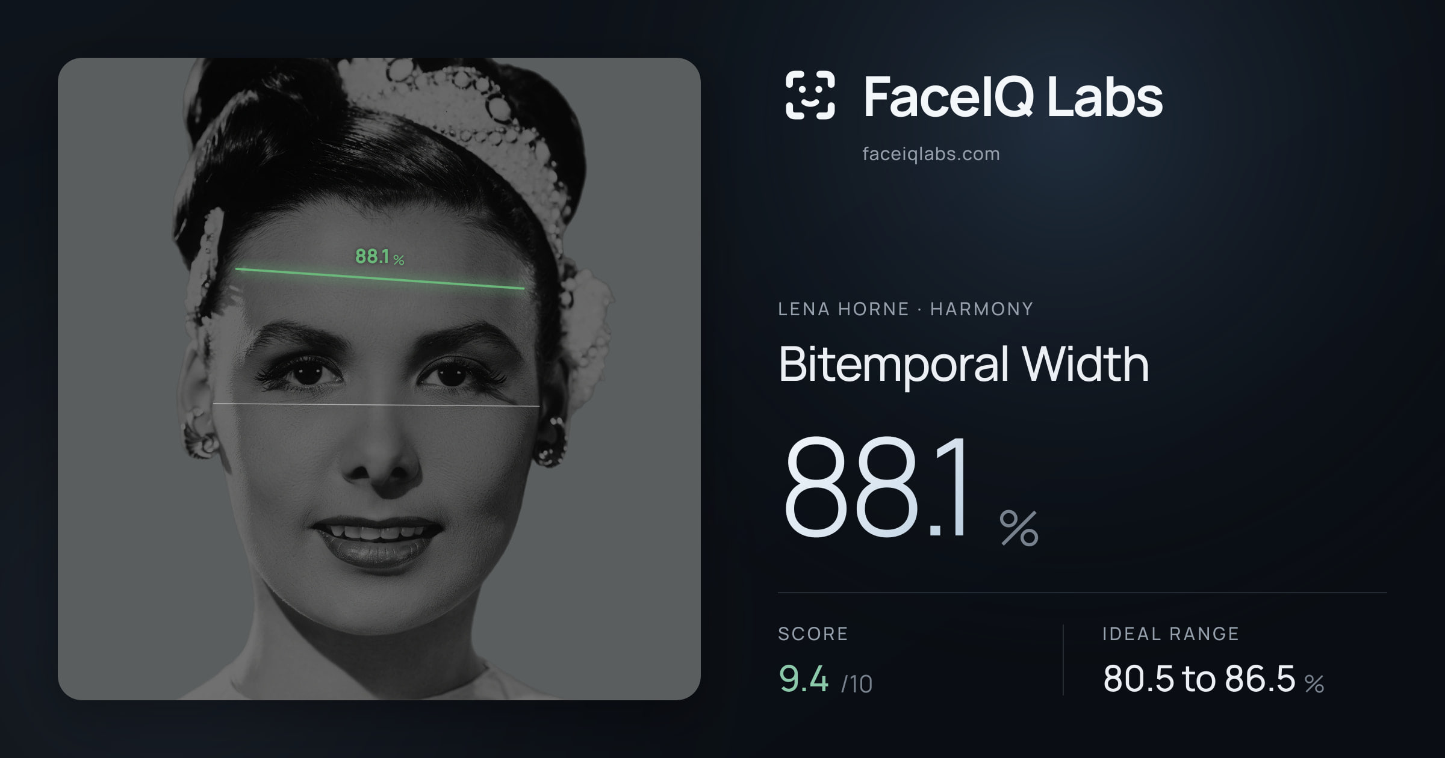Click the large 88.1 % value
The width and height of the screenshot is (1445, 758).
coord(910,490)
